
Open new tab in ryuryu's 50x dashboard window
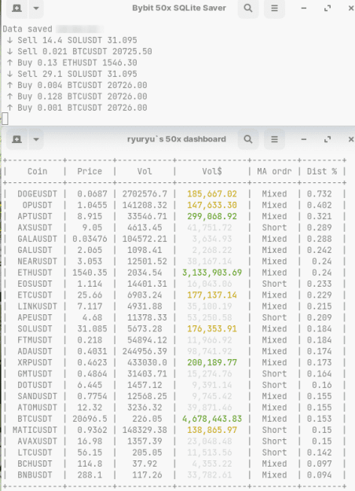point(17,139)
